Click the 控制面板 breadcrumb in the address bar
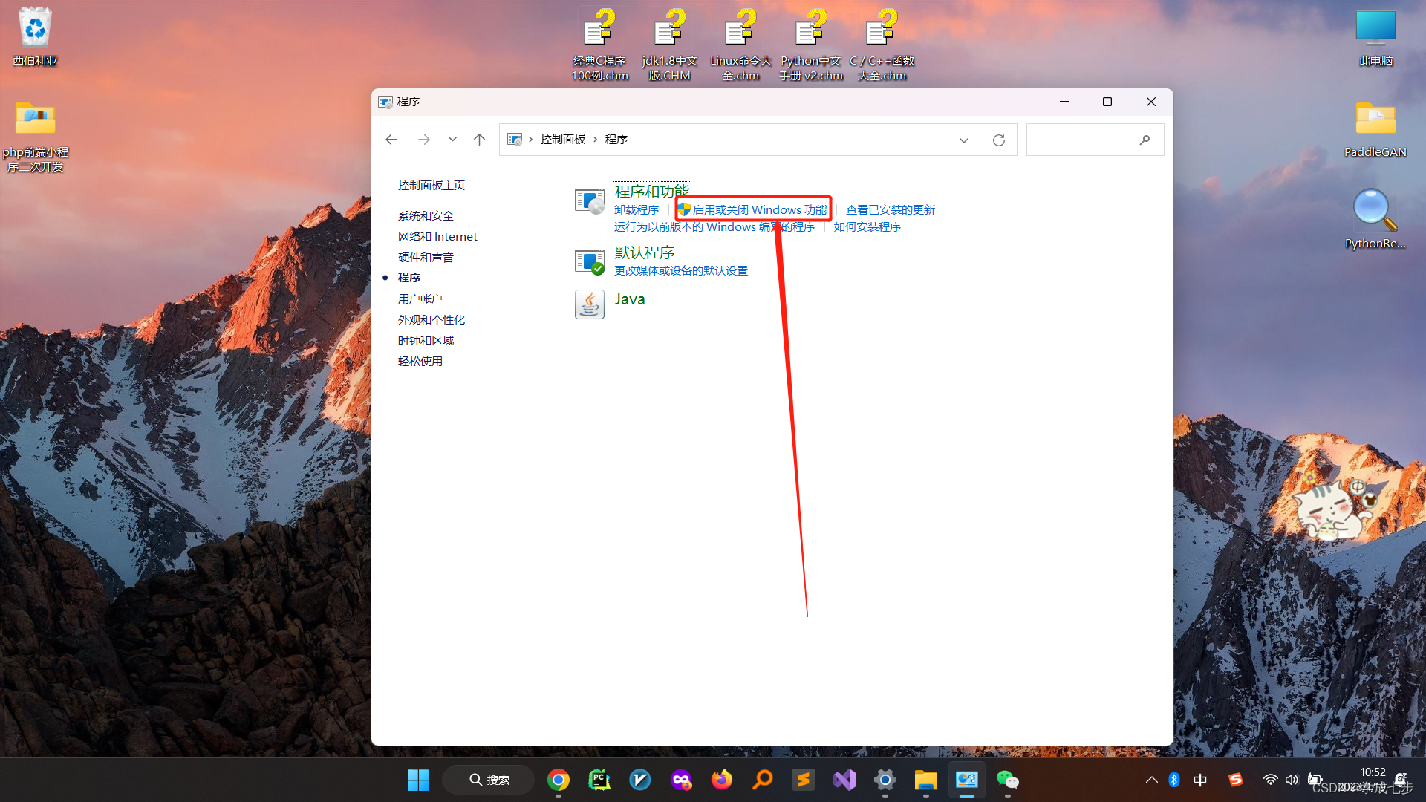Image resolution: width=1426 pixels, height=802 pixels. click(562, 140)
